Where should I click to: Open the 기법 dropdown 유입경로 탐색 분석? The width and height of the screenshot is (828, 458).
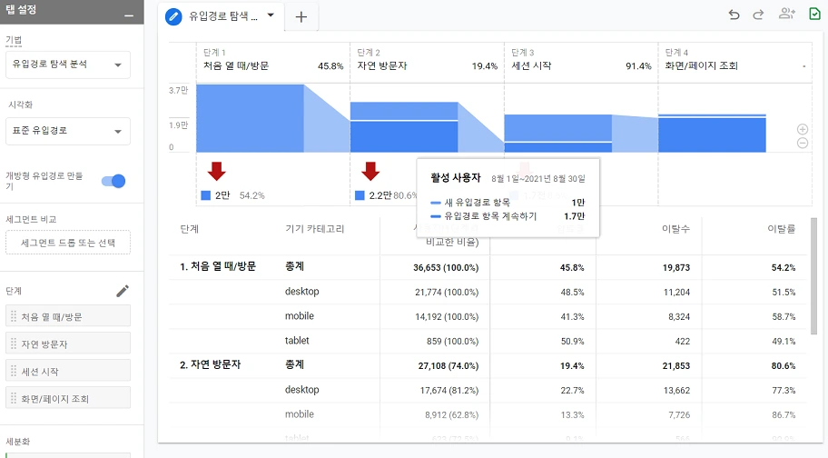click(x=67, y=65)
